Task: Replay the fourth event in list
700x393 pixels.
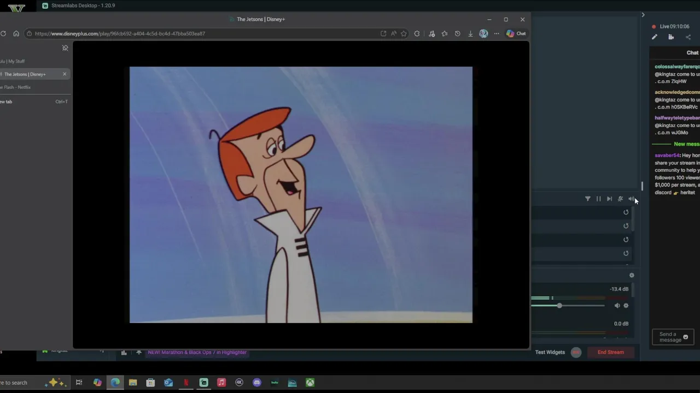Action: (626, 253)
